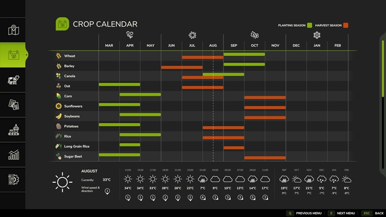Click the summer sun season icon
Screen dimensions: 386x217
point(192,35)
